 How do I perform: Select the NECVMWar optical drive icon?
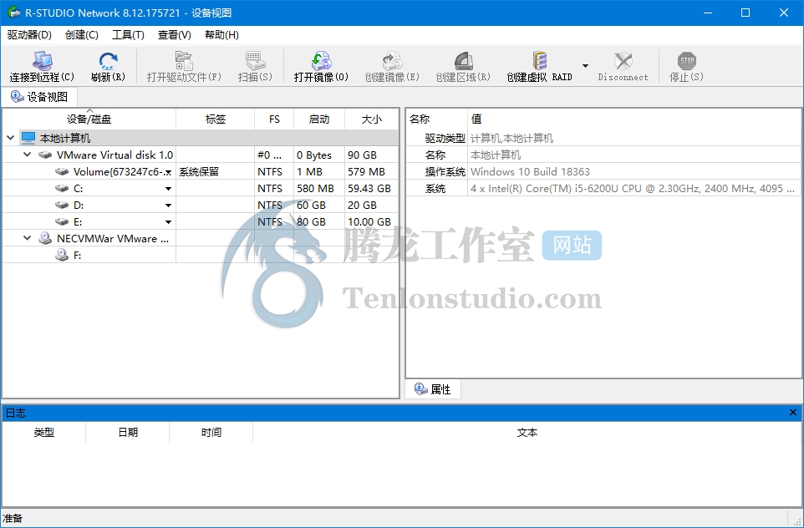45,238
